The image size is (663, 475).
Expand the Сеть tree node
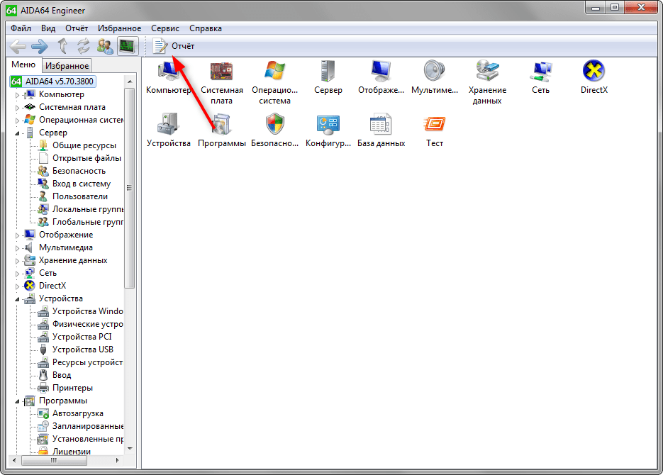(x=17, y=274)
